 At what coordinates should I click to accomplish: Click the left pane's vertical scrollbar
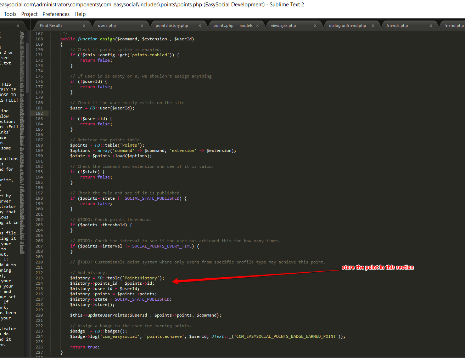click(27, 67)
